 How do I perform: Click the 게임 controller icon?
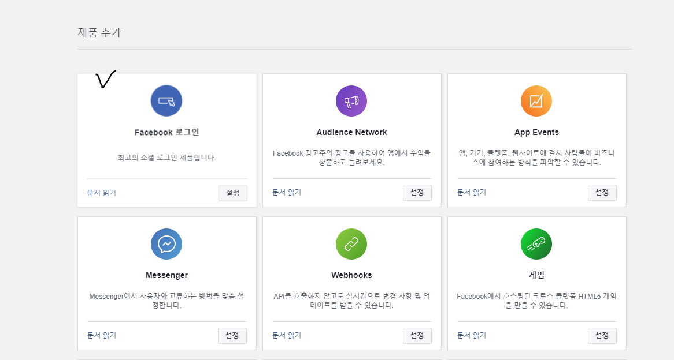coord(536,244)
